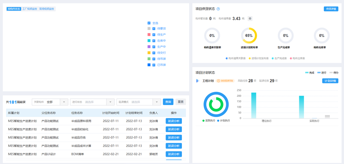Click the purple 生产中 color swatch

(149, 47)
